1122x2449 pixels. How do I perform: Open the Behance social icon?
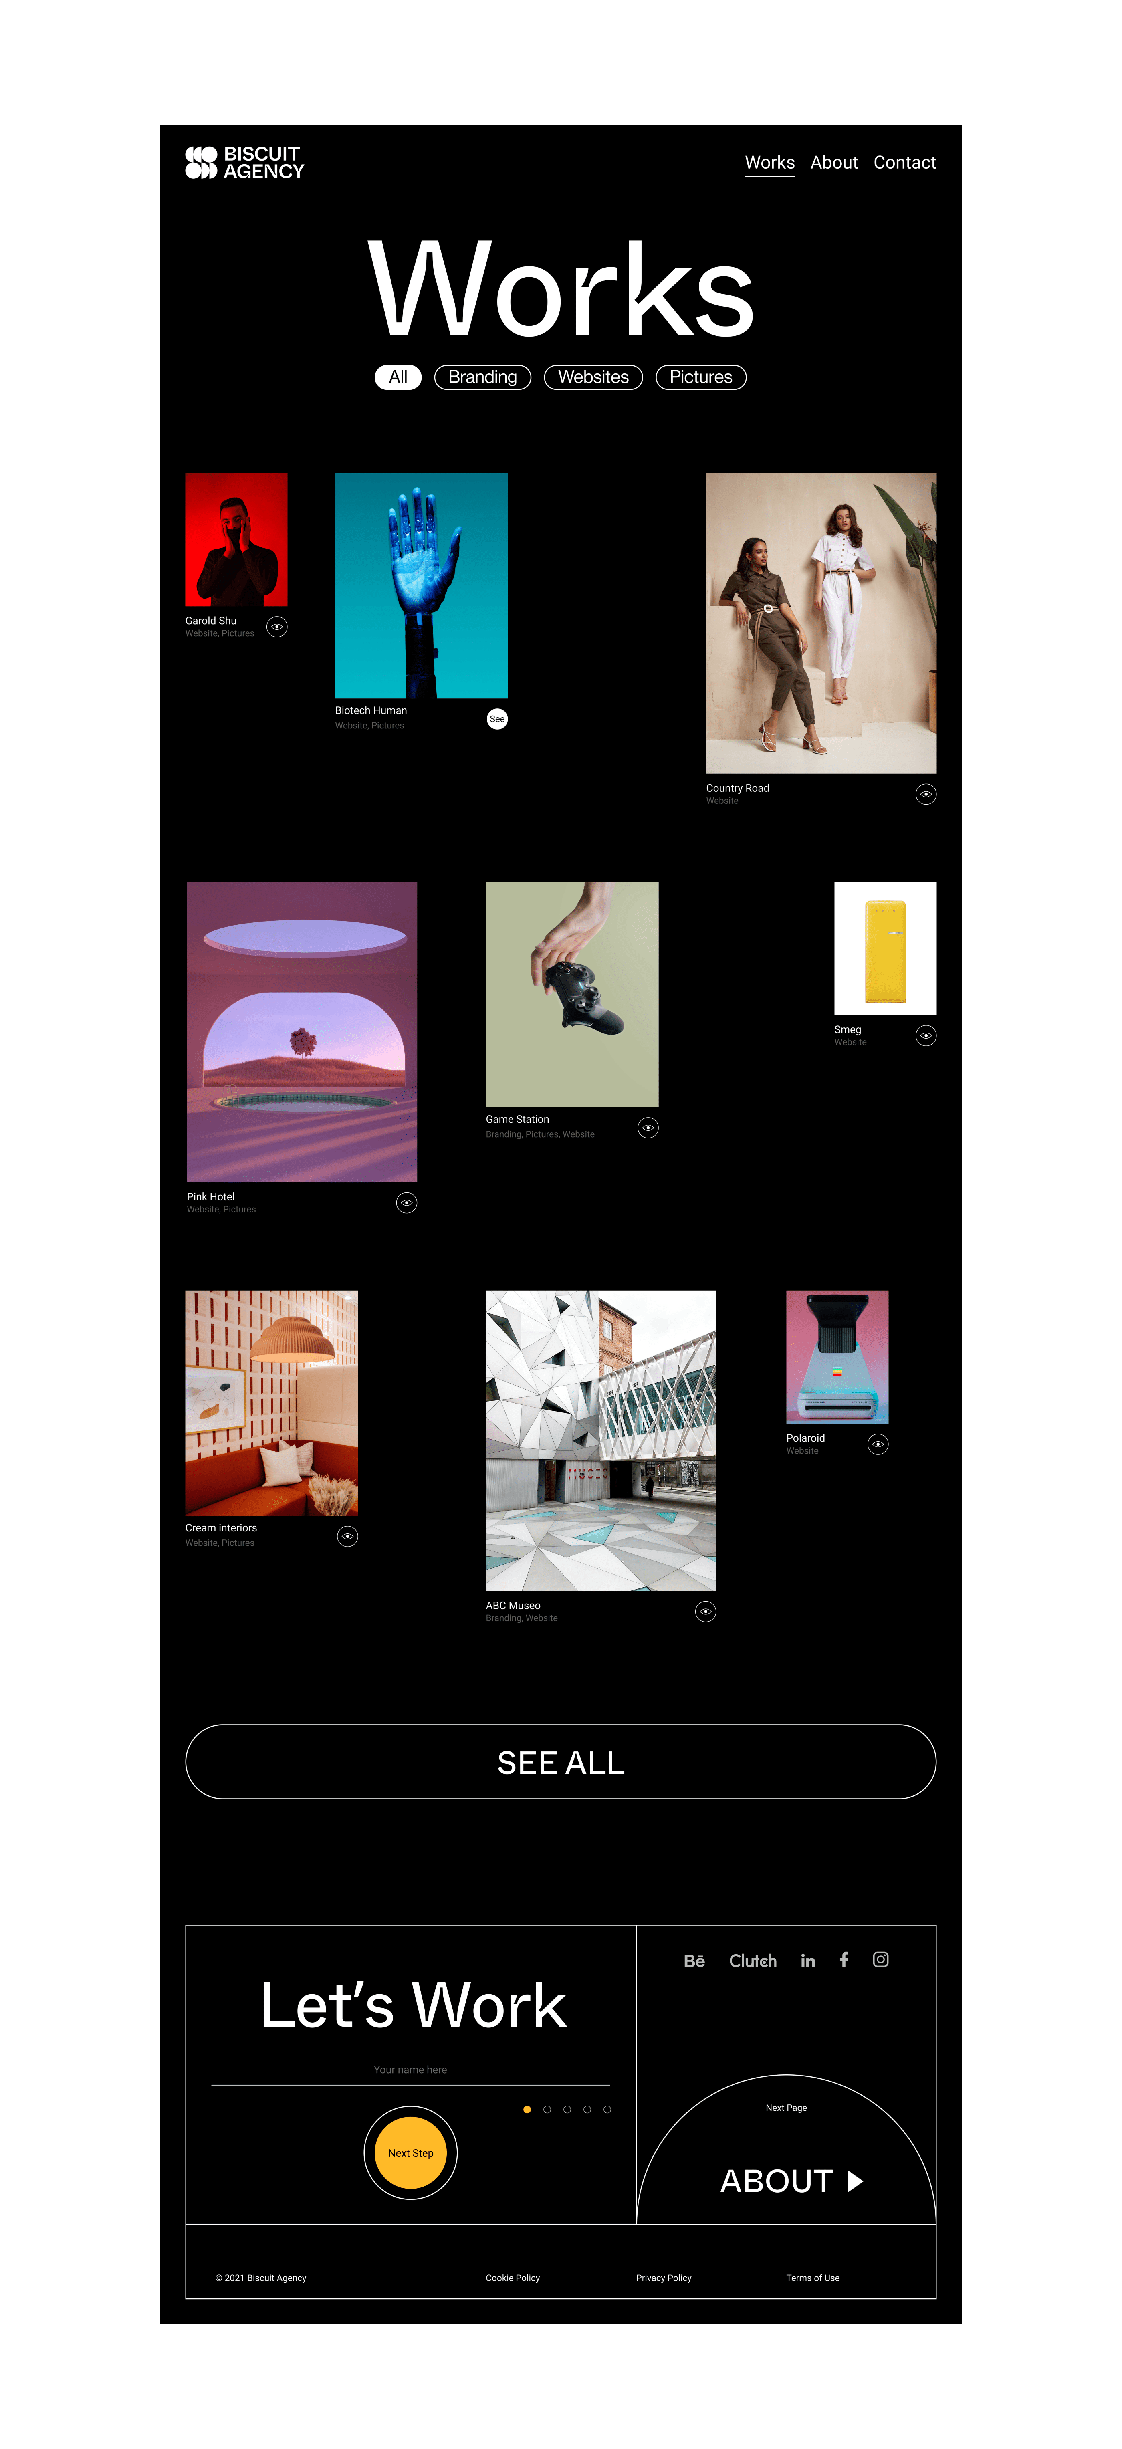(694, 1960)
